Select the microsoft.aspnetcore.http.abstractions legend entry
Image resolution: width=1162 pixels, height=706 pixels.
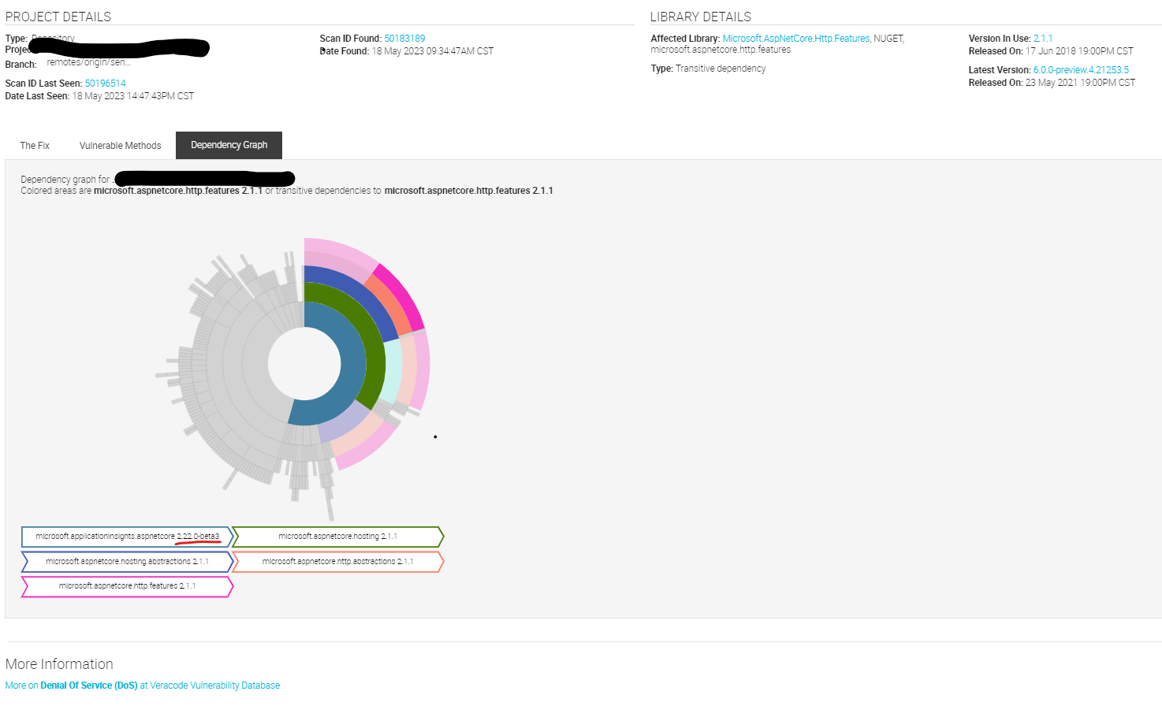click(x=337, y=562)
